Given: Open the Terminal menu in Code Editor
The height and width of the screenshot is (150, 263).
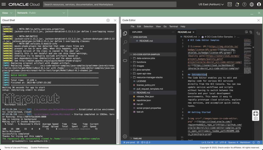Looking at the screenshot, I should tap(173, 26).
